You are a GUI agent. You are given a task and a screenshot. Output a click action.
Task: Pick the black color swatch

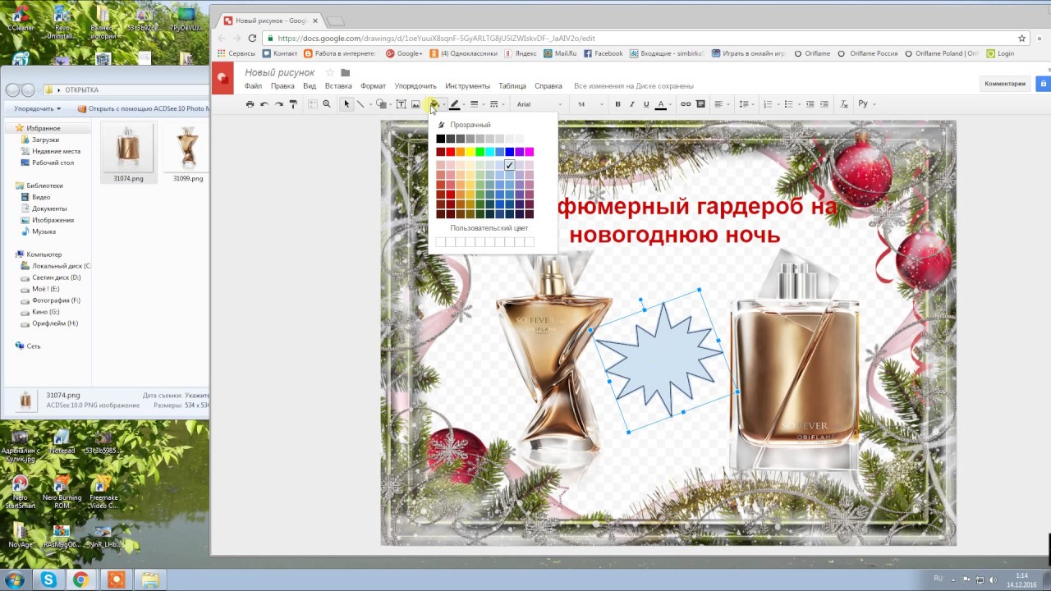pos(441,139)
